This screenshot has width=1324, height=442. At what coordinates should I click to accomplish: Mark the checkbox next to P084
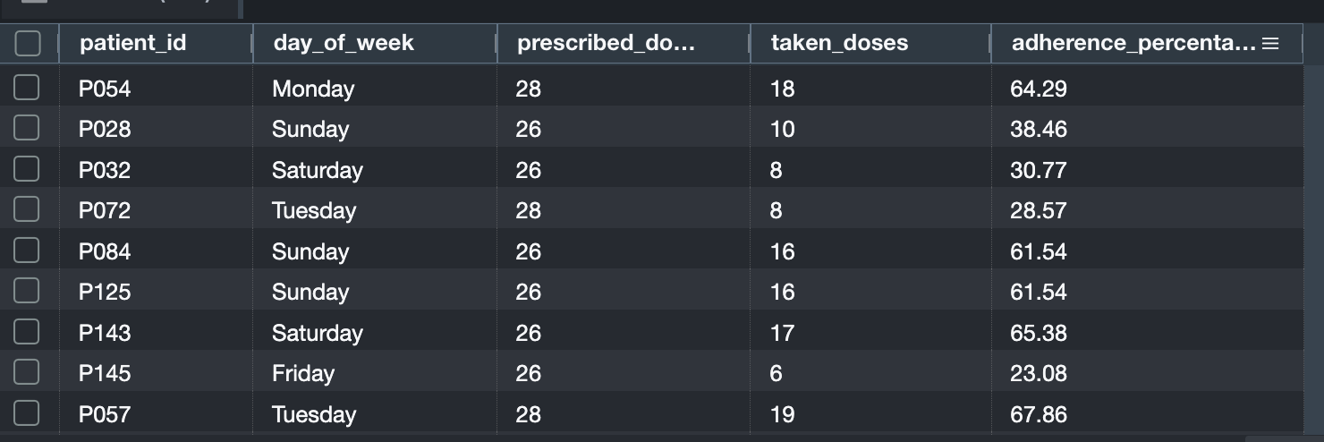point(27,251)
